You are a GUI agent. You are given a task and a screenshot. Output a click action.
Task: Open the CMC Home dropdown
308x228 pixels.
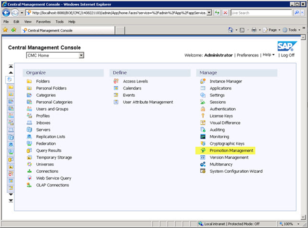pyautogui.click(x=81, y=55)
